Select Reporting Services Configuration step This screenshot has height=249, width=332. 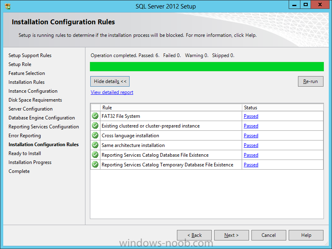tap(44, 127)
